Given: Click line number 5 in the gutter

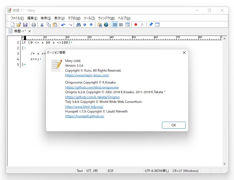Looking at the screenshot, I should pos(18,64).
